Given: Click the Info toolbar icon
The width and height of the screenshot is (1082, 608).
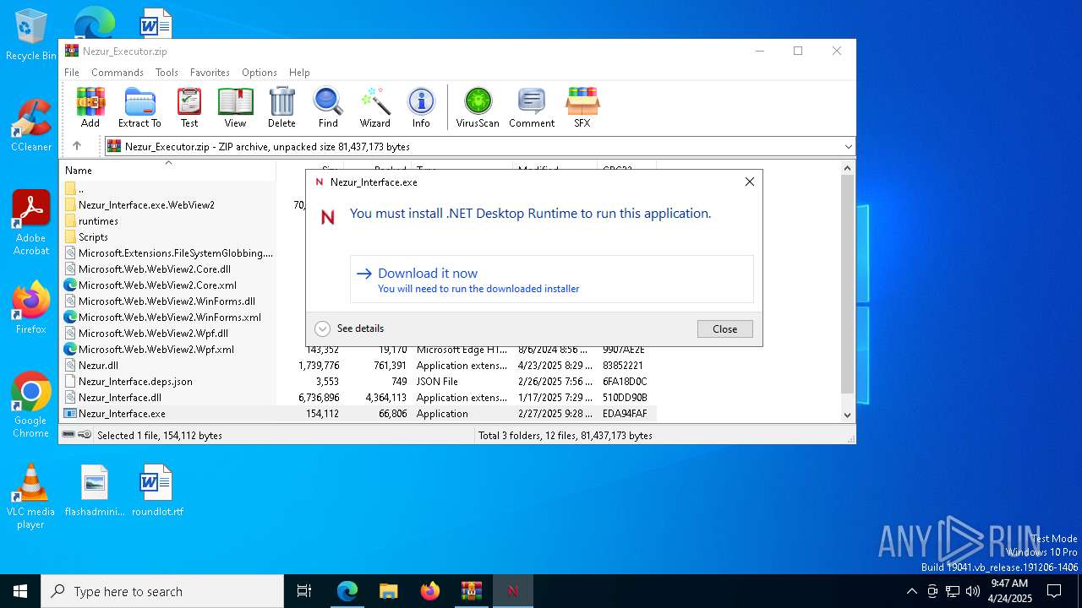Looking at the screenshot, I should click(x=421, y=107).
